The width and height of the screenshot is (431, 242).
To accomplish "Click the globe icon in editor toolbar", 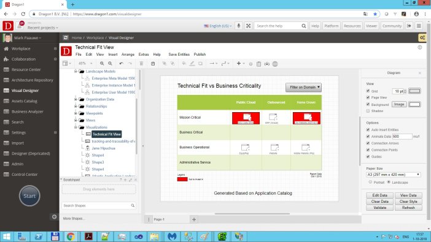I will [275, 64].
